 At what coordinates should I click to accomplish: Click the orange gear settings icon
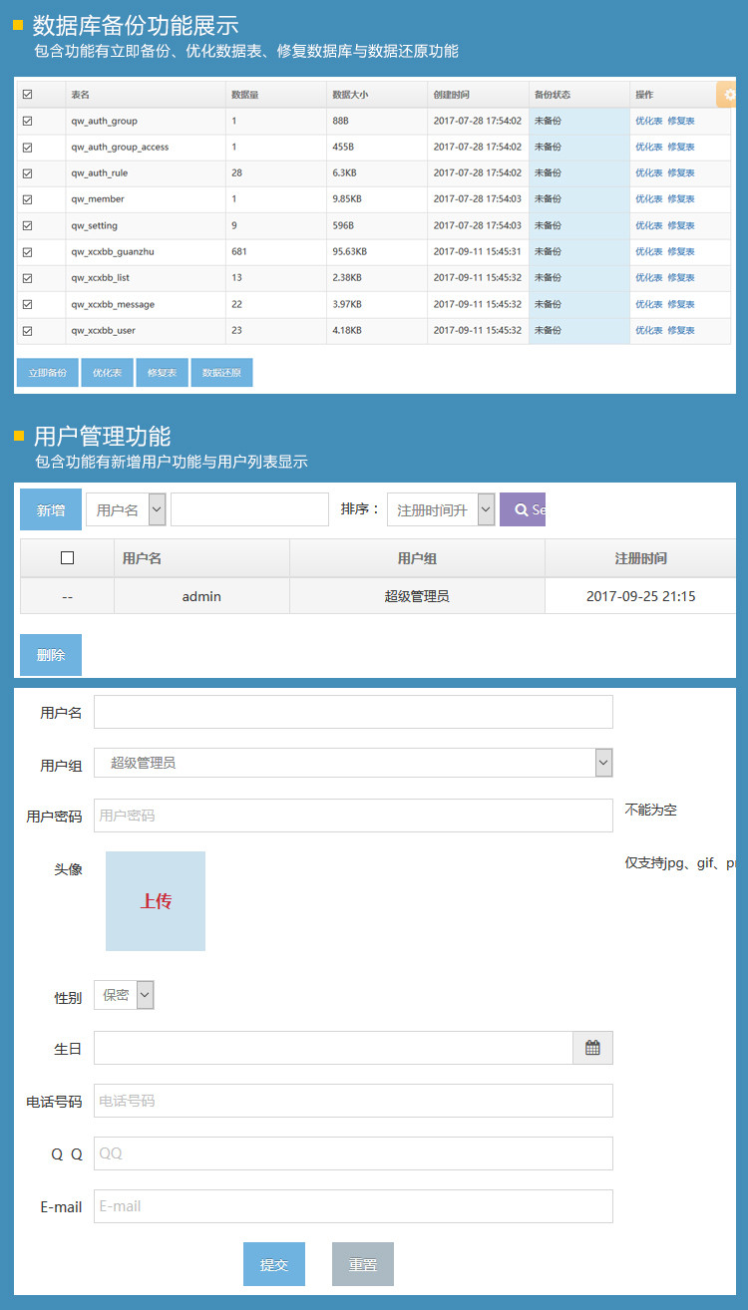[x=727, y=95]
